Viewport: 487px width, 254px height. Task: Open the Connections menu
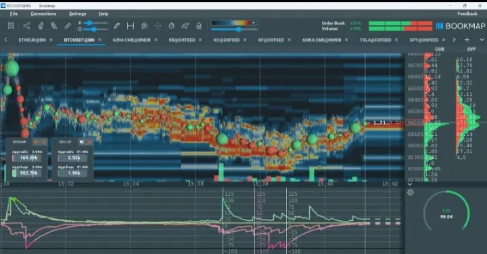[43, 14]
